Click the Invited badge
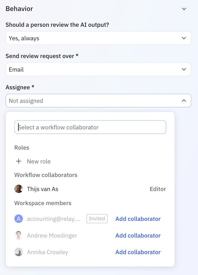 pyautogui.click(x=97, y=219)
